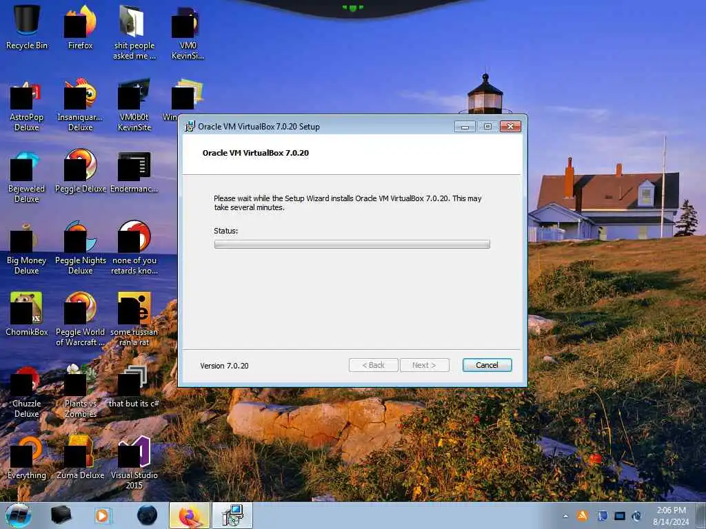This screenshot has height=529, width=706.
Task: Select the VM0b0t KevinSite icon
Action: click(x=134, y=105)
